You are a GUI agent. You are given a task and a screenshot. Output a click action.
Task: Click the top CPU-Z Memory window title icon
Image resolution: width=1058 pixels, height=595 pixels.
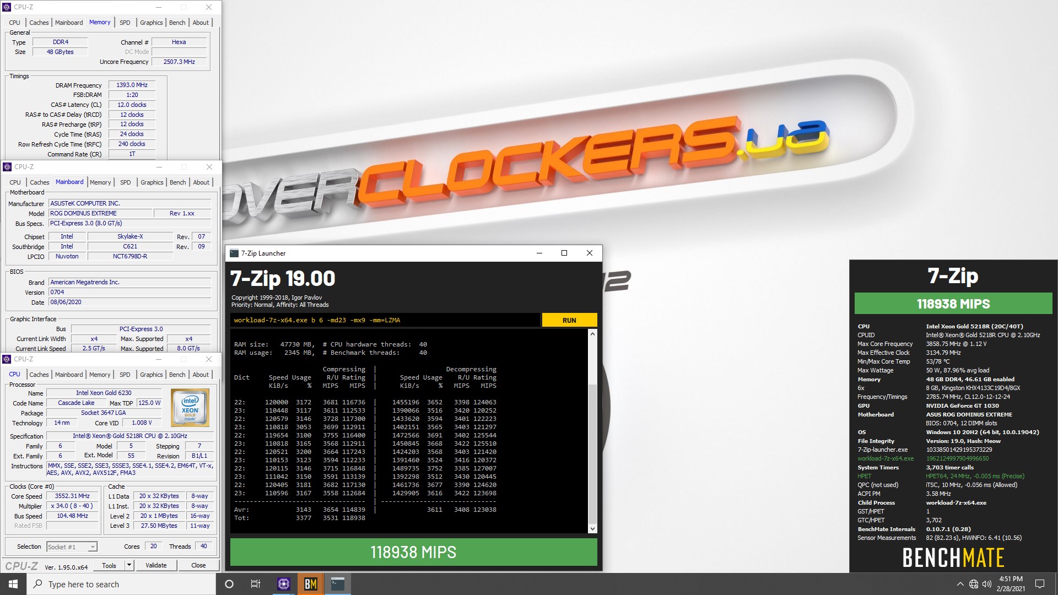click(7, 7)
